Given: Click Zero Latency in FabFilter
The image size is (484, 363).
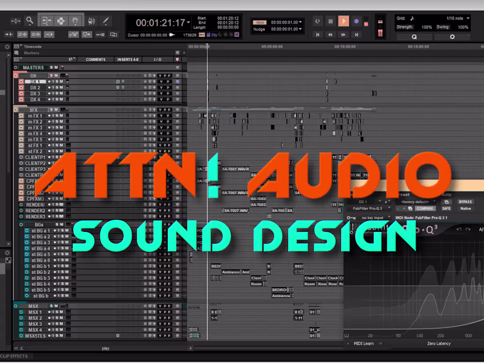Looking at the screenshot, I should pos(439,344).
